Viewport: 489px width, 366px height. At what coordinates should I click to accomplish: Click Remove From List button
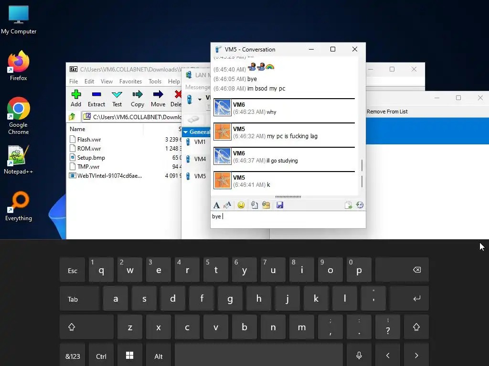point(387,112)
